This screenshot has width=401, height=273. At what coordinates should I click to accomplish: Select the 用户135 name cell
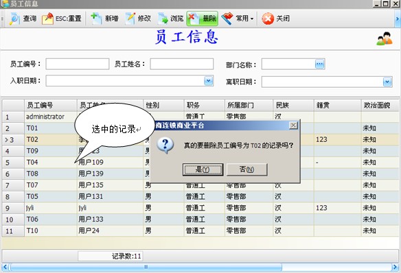coord(110,185)
